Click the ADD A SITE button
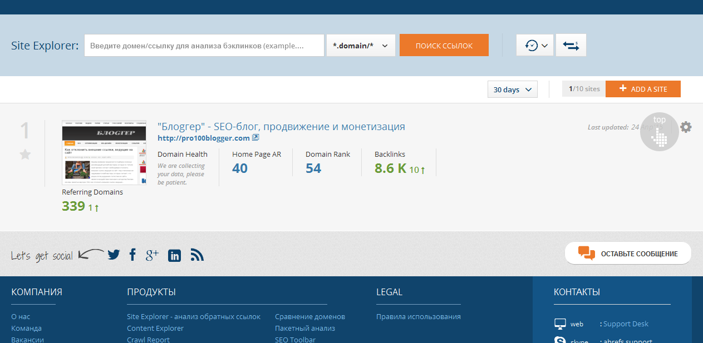Screen dimensions: 703x343 pyautogui.click(x=642, y=89)
